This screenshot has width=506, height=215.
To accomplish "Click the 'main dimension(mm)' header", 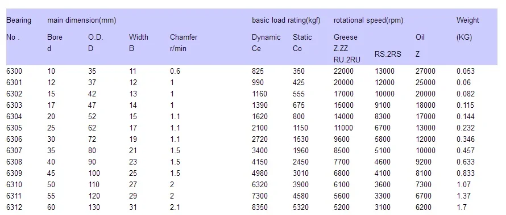I will (x=82, y=20).
